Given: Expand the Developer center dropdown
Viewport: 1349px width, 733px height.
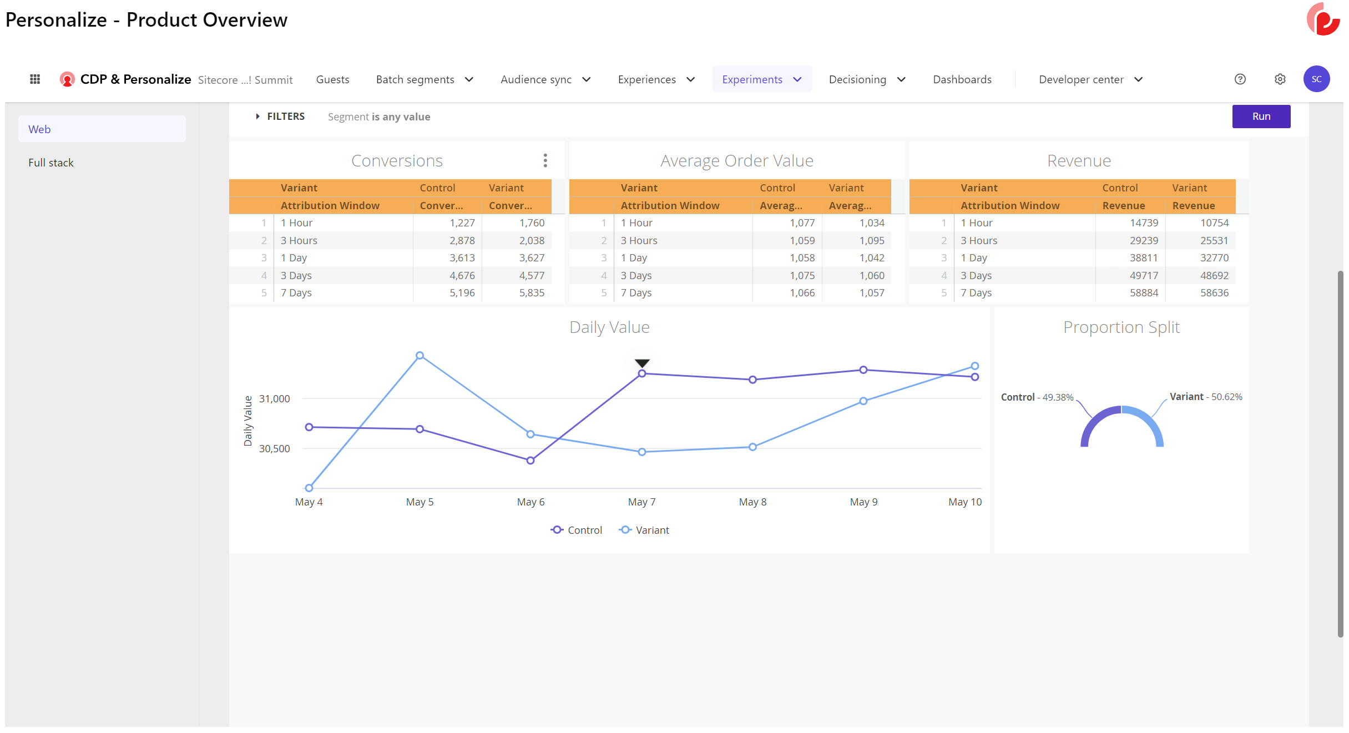Looking at the screenshot, I should [x=1090, y=79].
